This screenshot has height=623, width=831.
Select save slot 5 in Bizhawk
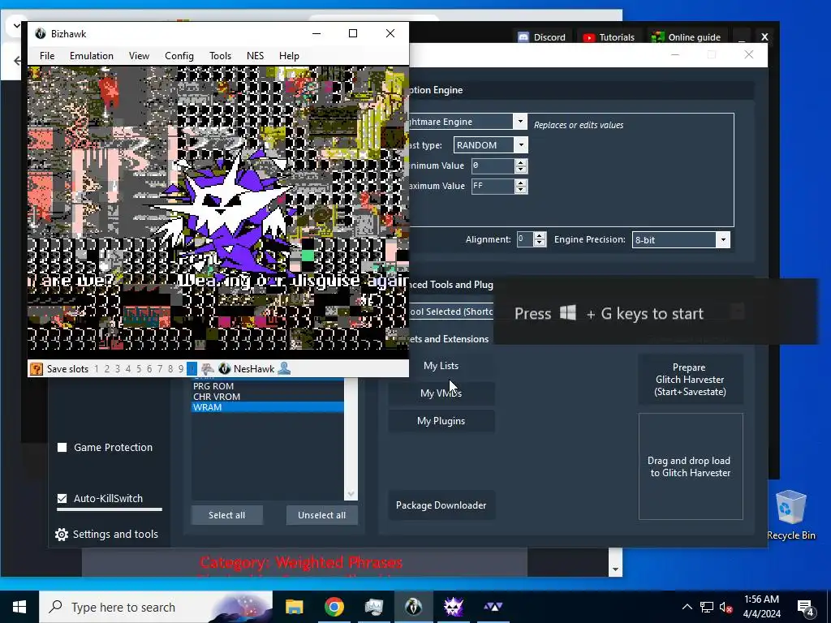tap(139, 369)
